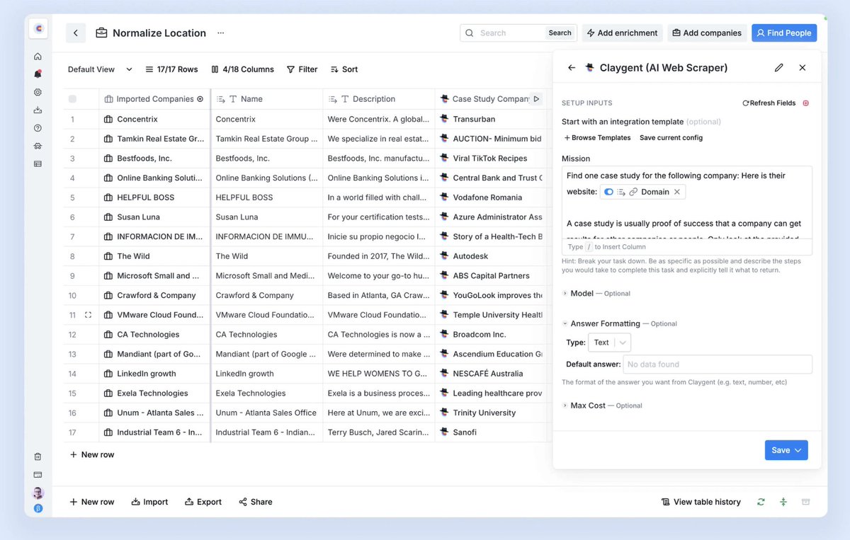Open the Default View dropdown
Image resolution: width=850 pixels, height=540 pixels.
[100, 69]
